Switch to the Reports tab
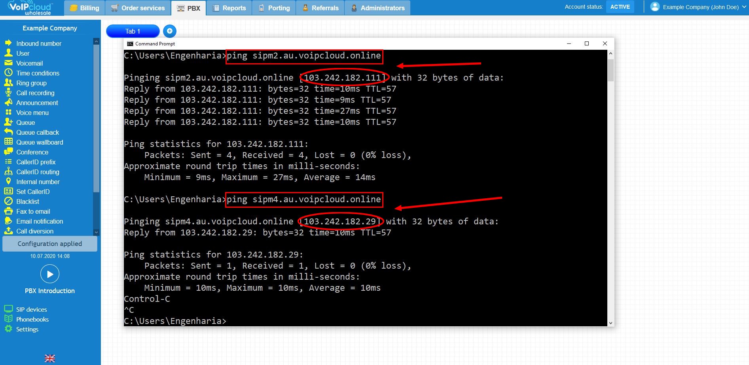This screenshot has height=365, width=749. [x=229, y=7]
